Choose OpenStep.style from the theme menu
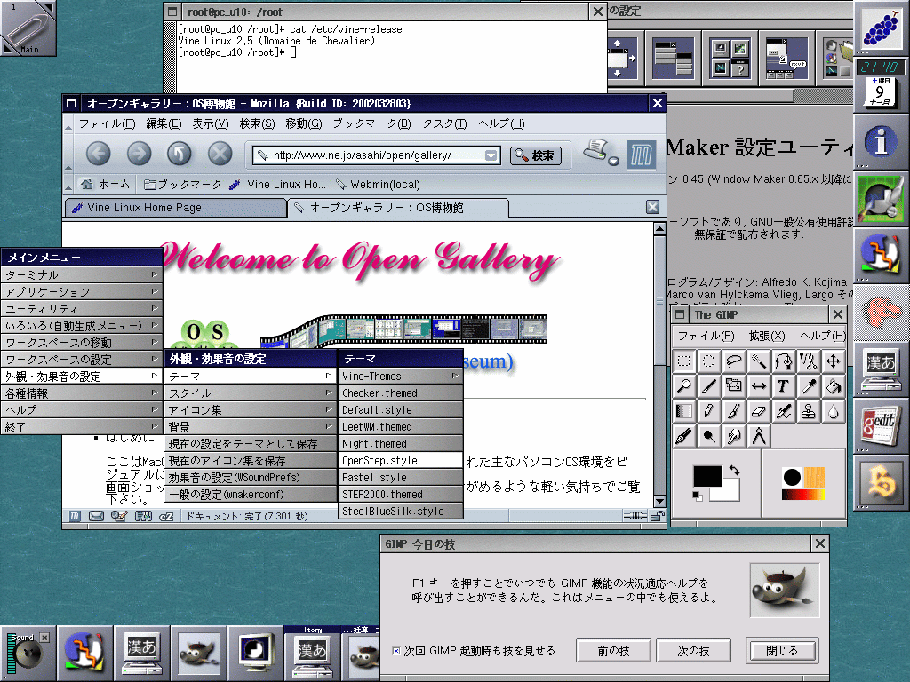Screen dimensions: 910x682 [x=401, y=461]
